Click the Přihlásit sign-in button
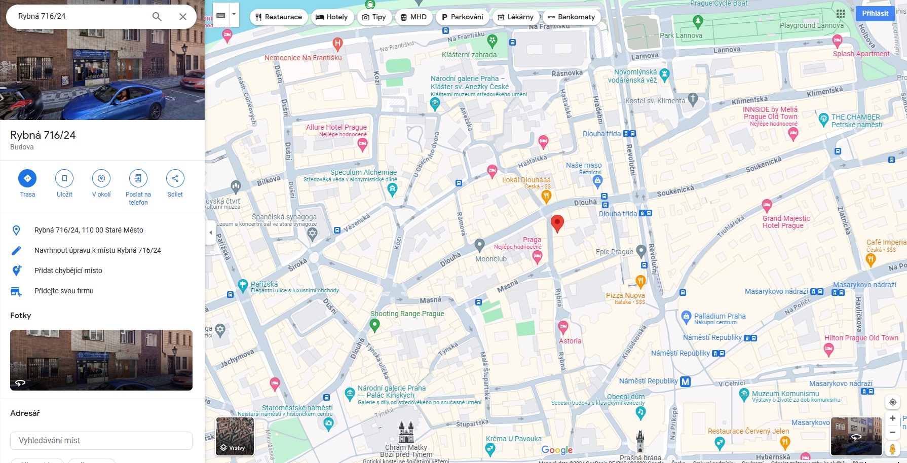Screen dimensions: 907x463 (x=875, y=14)
